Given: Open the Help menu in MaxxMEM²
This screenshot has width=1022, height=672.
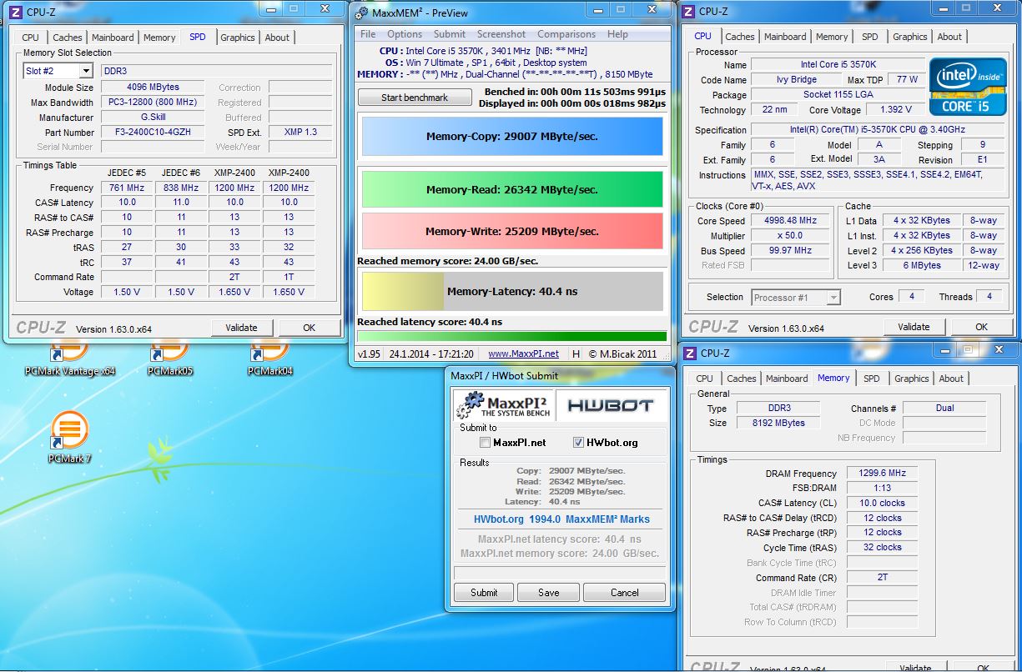Looking at the screenshot, I should (617, 34).
